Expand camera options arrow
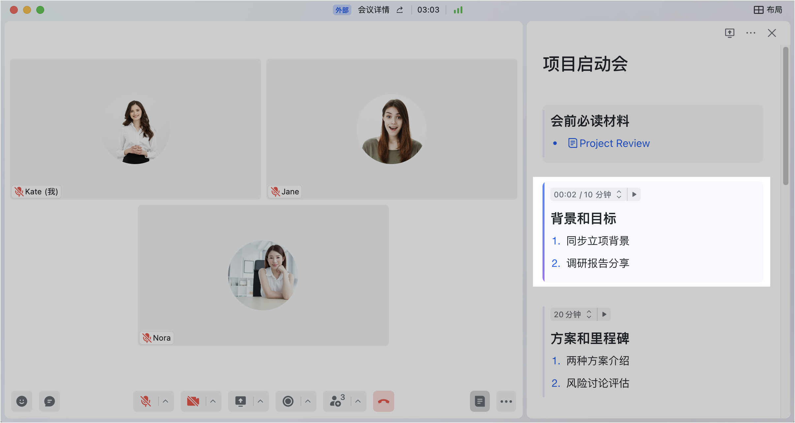Image resolution: width=795 pixels, height=423 pixels. click(213, 401)
